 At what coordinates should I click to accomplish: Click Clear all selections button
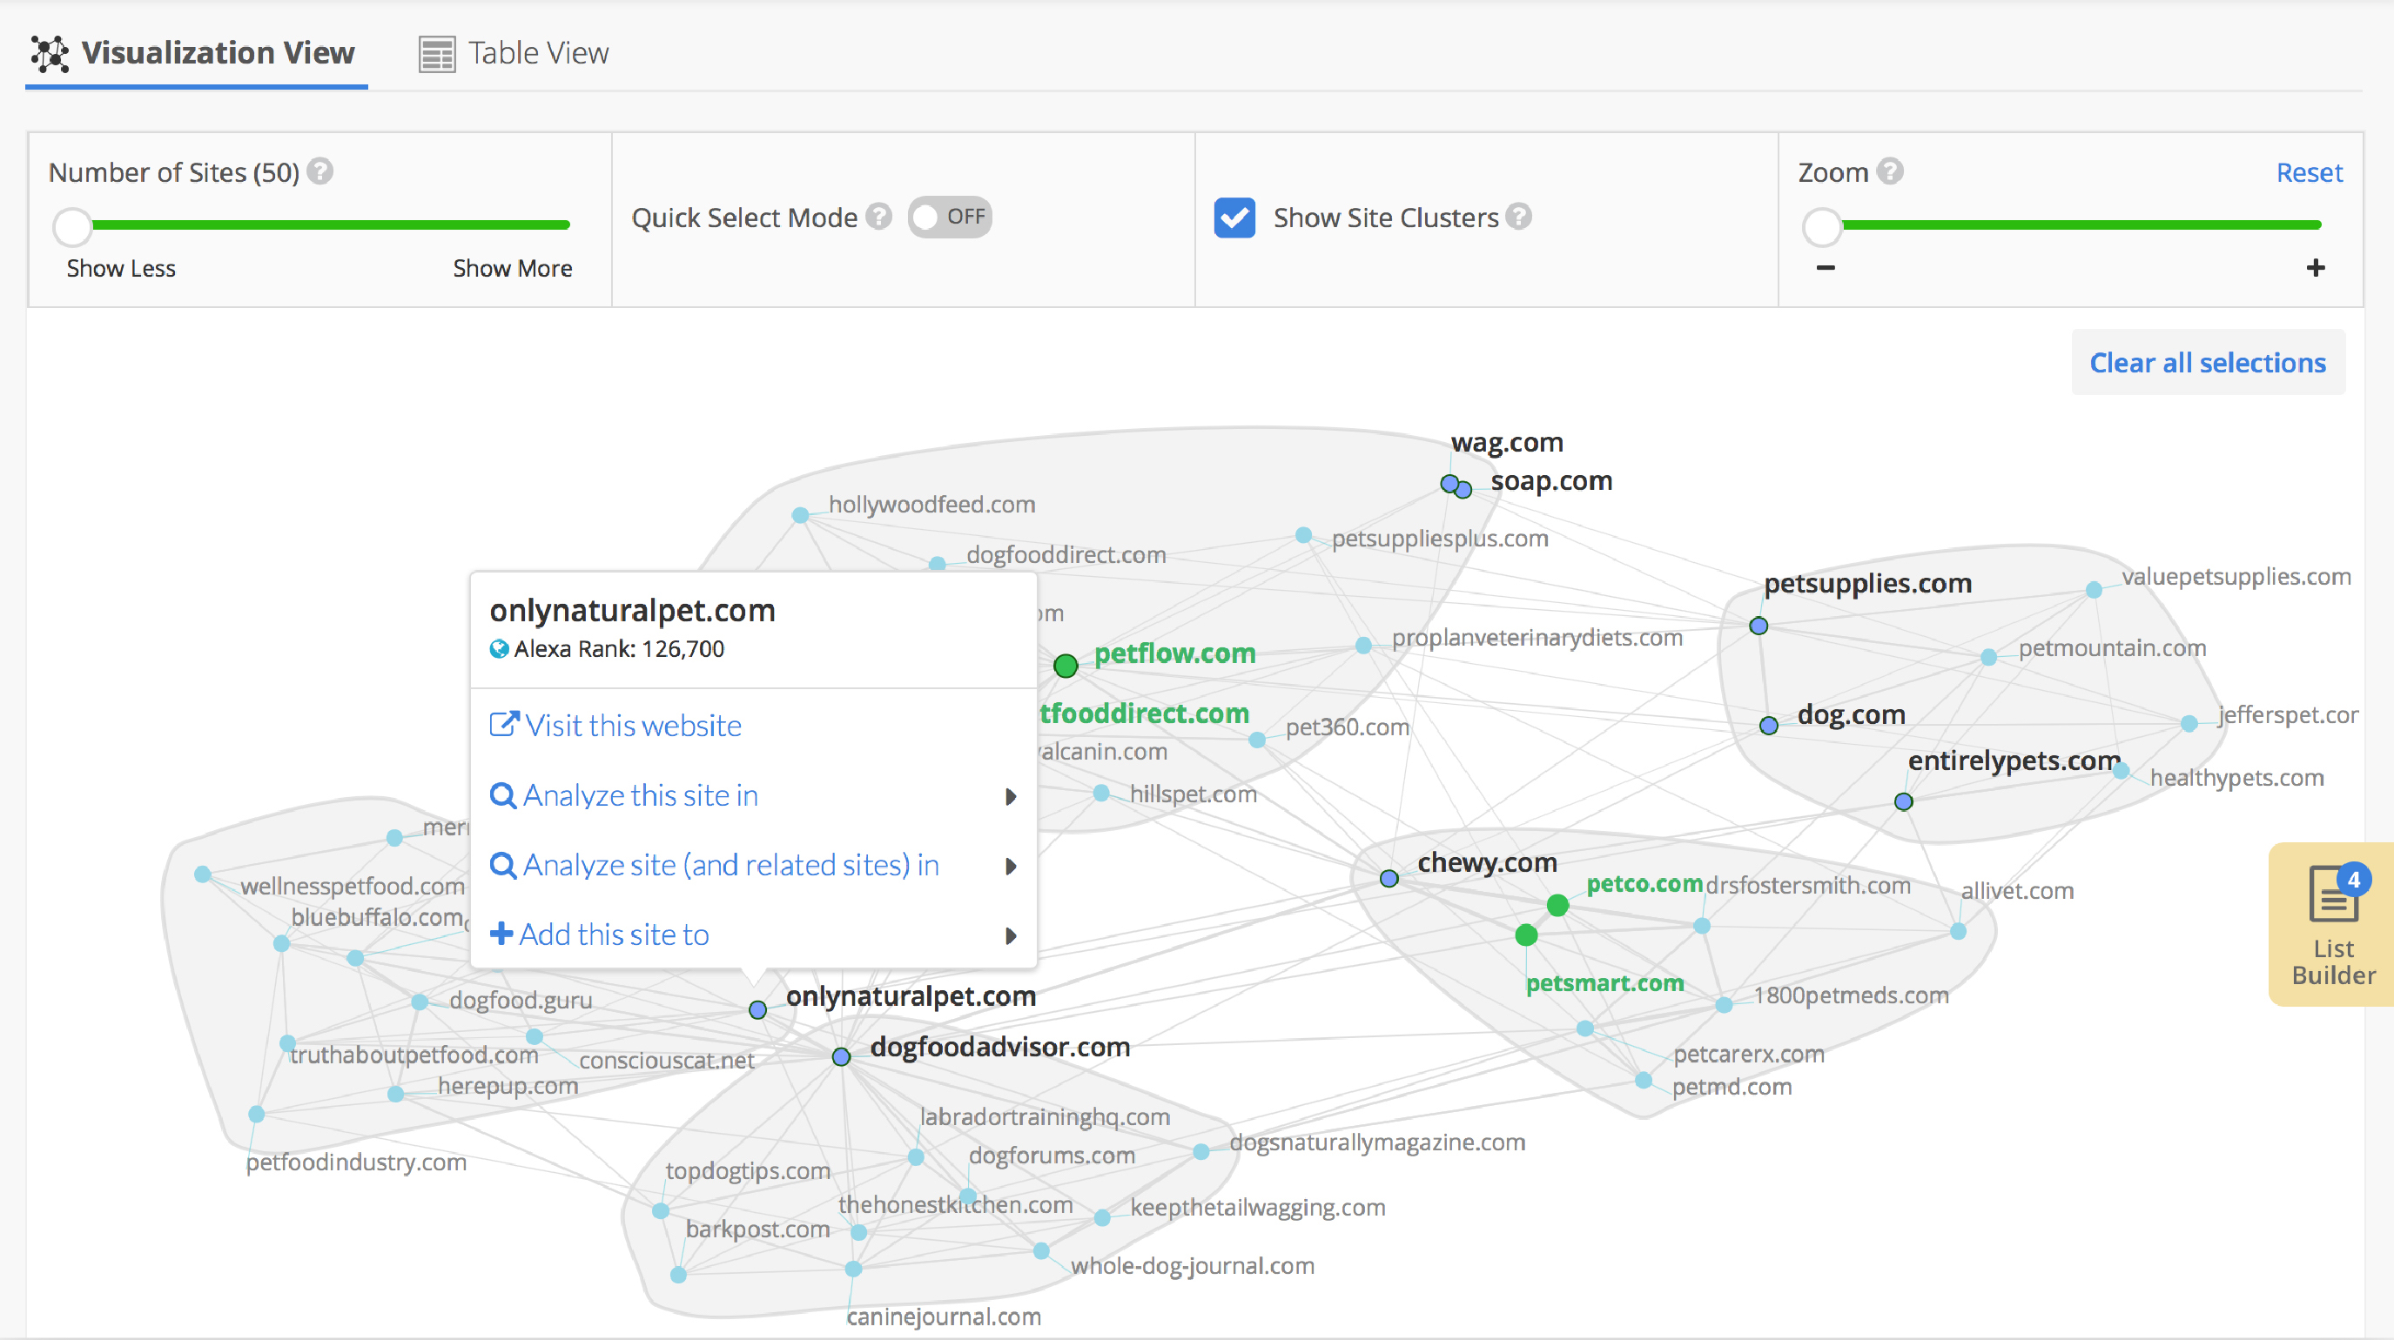[2207, 362]
